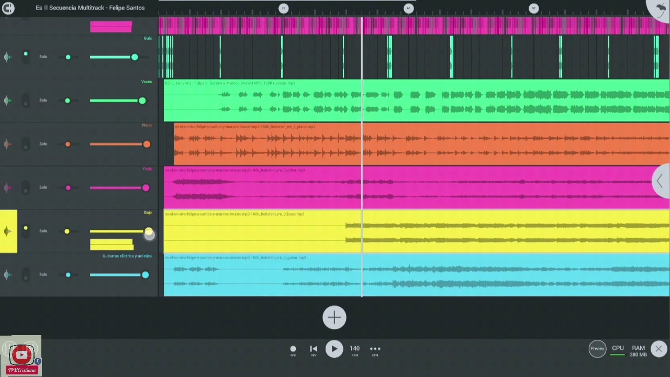Toggle mute on the Bajo track

click(26, 231)
